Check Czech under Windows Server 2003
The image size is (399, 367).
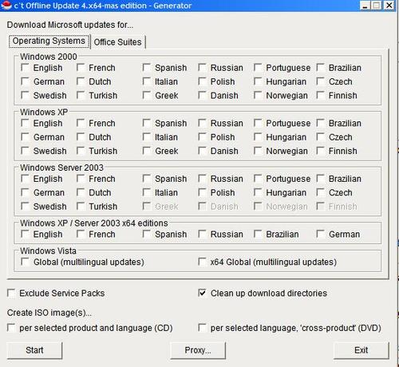[x=321, y=192]
